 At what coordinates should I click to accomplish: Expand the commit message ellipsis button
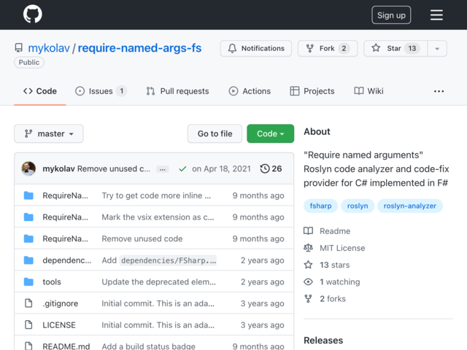[163, 169]
